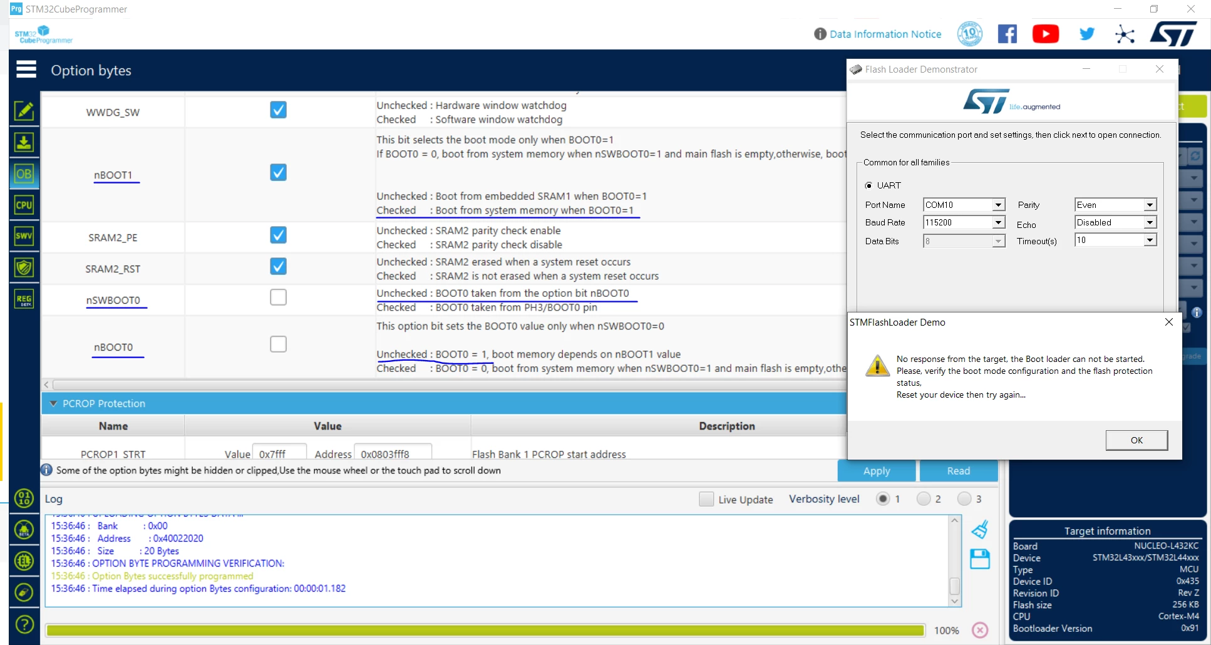The image size is (1211, 645).
Task: Clear the log with broom icon
Action: pyautogui.click(x=980, y=530)
